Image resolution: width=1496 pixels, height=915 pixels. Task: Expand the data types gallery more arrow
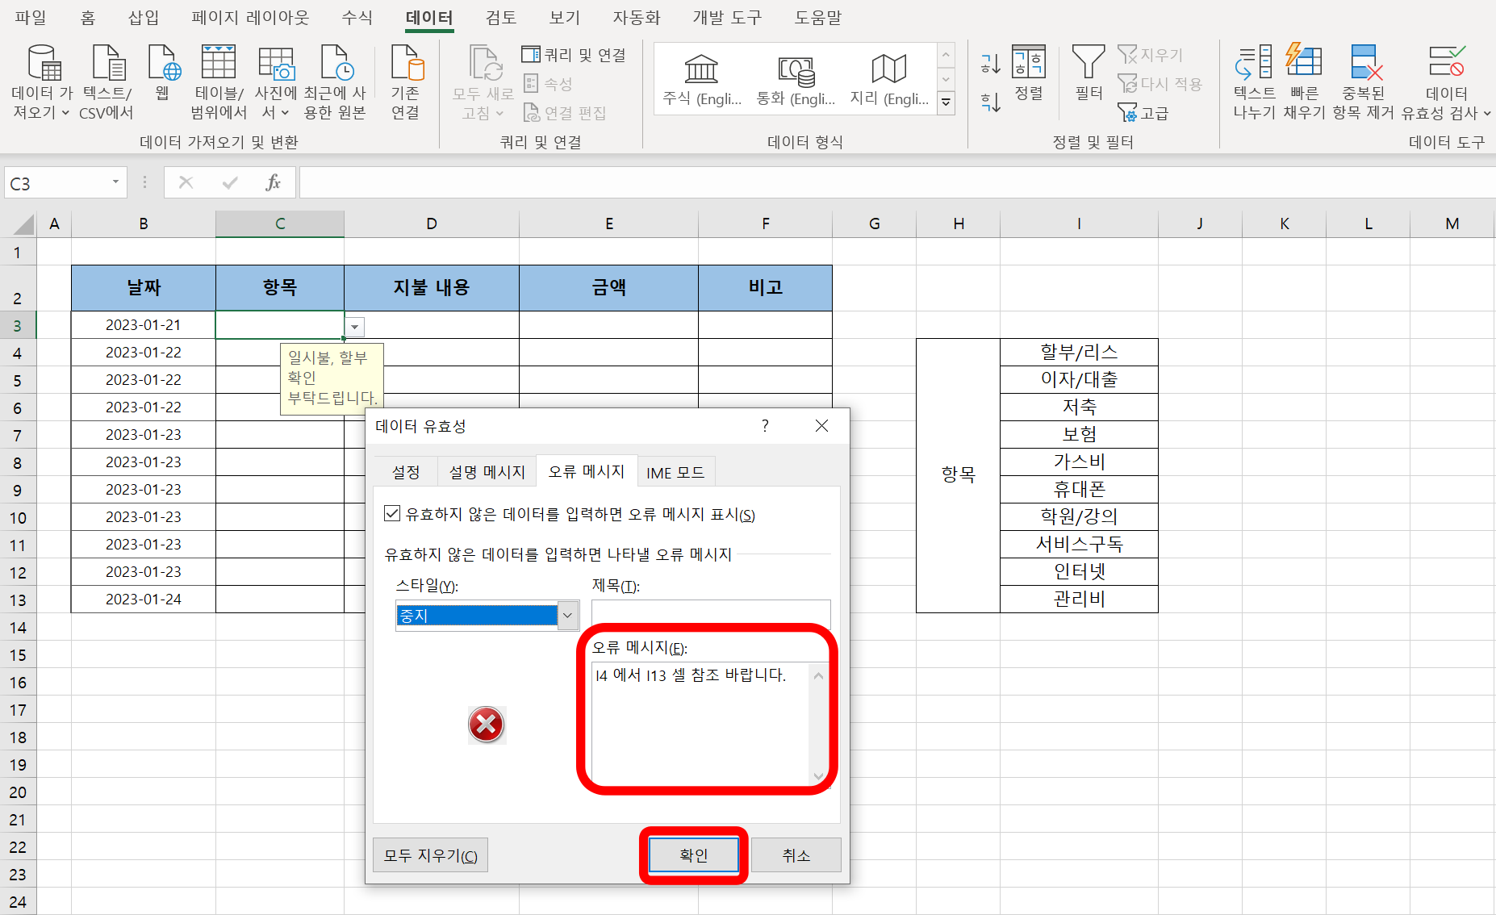click(x=946, y=102)
